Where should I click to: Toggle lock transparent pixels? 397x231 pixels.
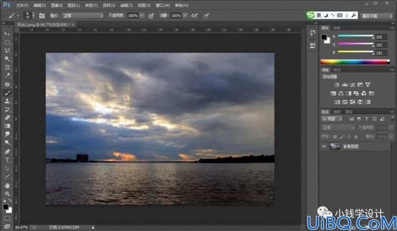[x=335, y=137]
